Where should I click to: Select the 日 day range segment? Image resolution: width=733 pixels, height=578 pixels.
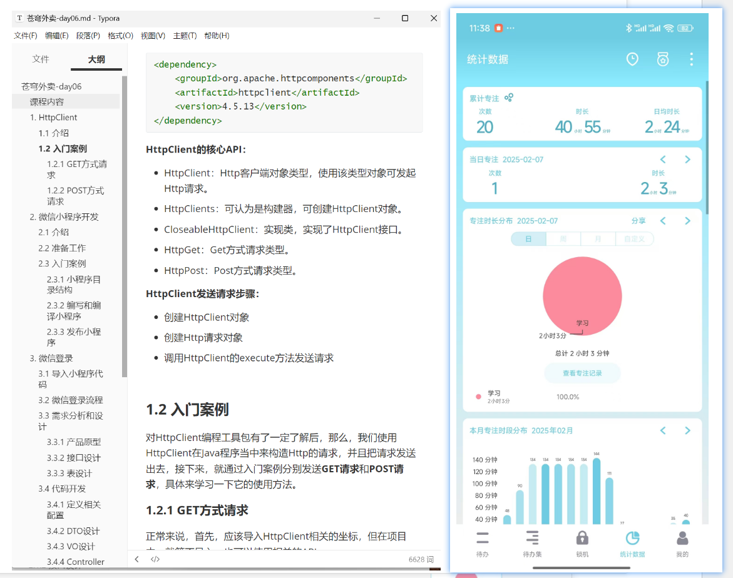point(528,239)
